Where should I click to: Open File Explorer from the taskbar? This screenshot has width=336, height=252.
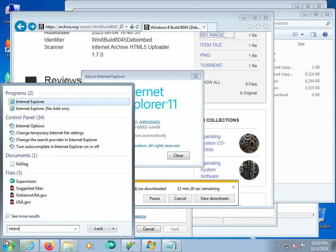coord(68,245)
